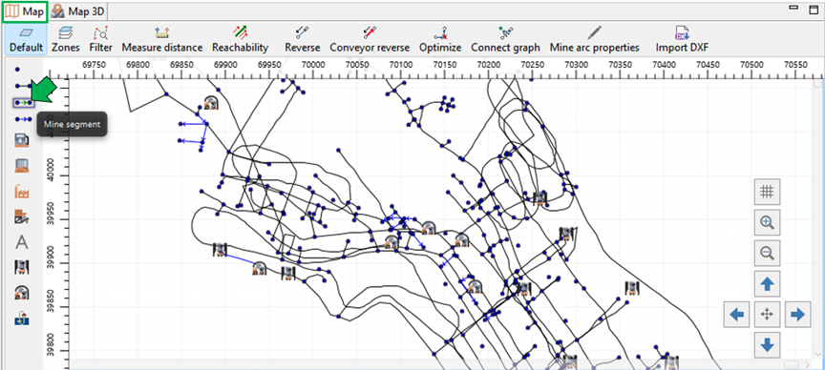
Task: Pick the mine shaft headframe tool in sidebar
Action: pos(22,267)
